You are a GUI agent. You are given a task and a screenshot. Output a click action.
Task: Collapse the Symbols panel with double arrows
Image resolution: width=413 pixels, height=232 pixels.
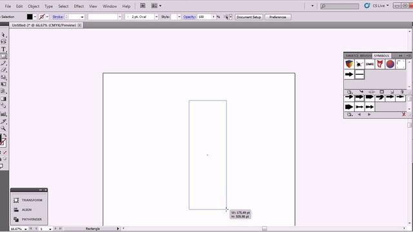[x=401, y=56]
